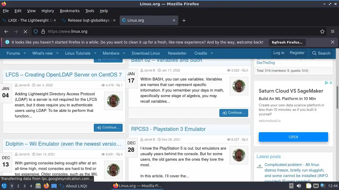Close the Linux.org tab
The image size is (339, 190).
[174, 20]
